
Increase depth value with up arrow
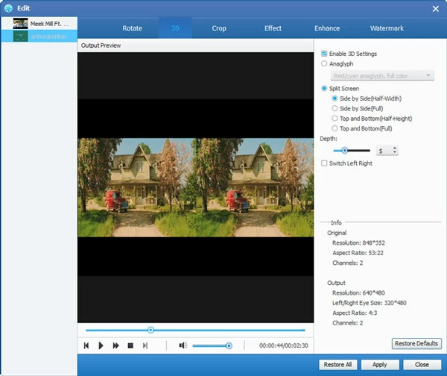pos(394,148)
